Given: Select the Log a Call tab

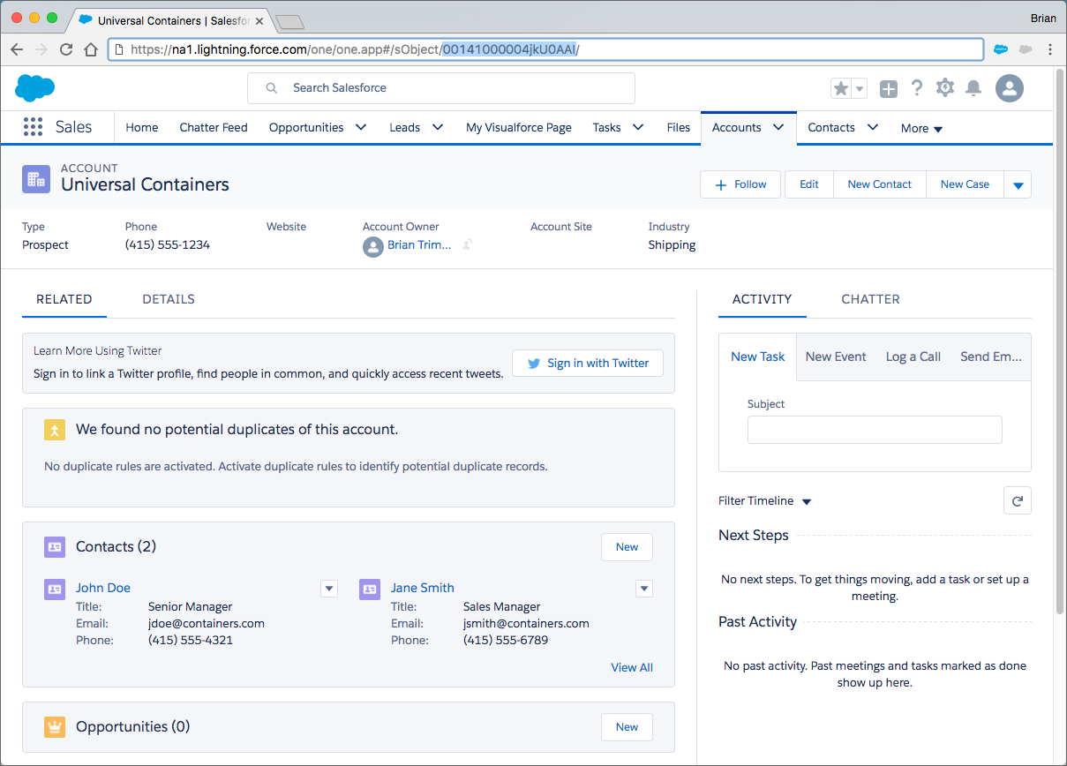Looking at the screenshot, I should coord(913,357).
